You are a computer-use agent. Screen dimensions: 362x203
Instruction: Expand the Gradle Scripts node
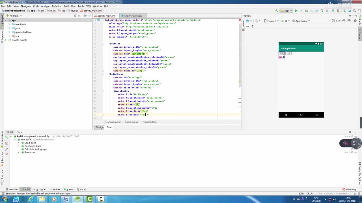point(6,40)
